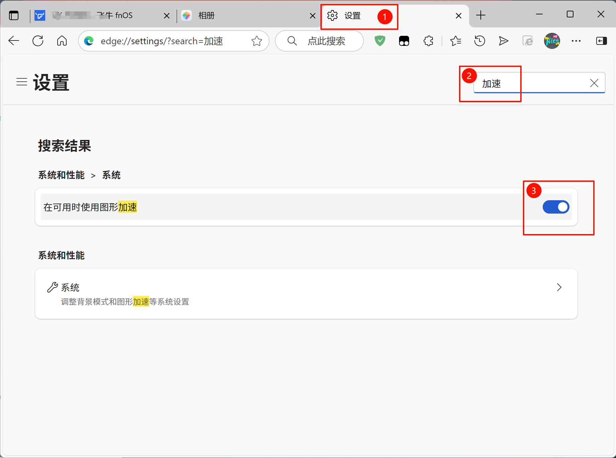This screenshot has width=616, height=458.
Task: Open browsing History
Action: 480,41
